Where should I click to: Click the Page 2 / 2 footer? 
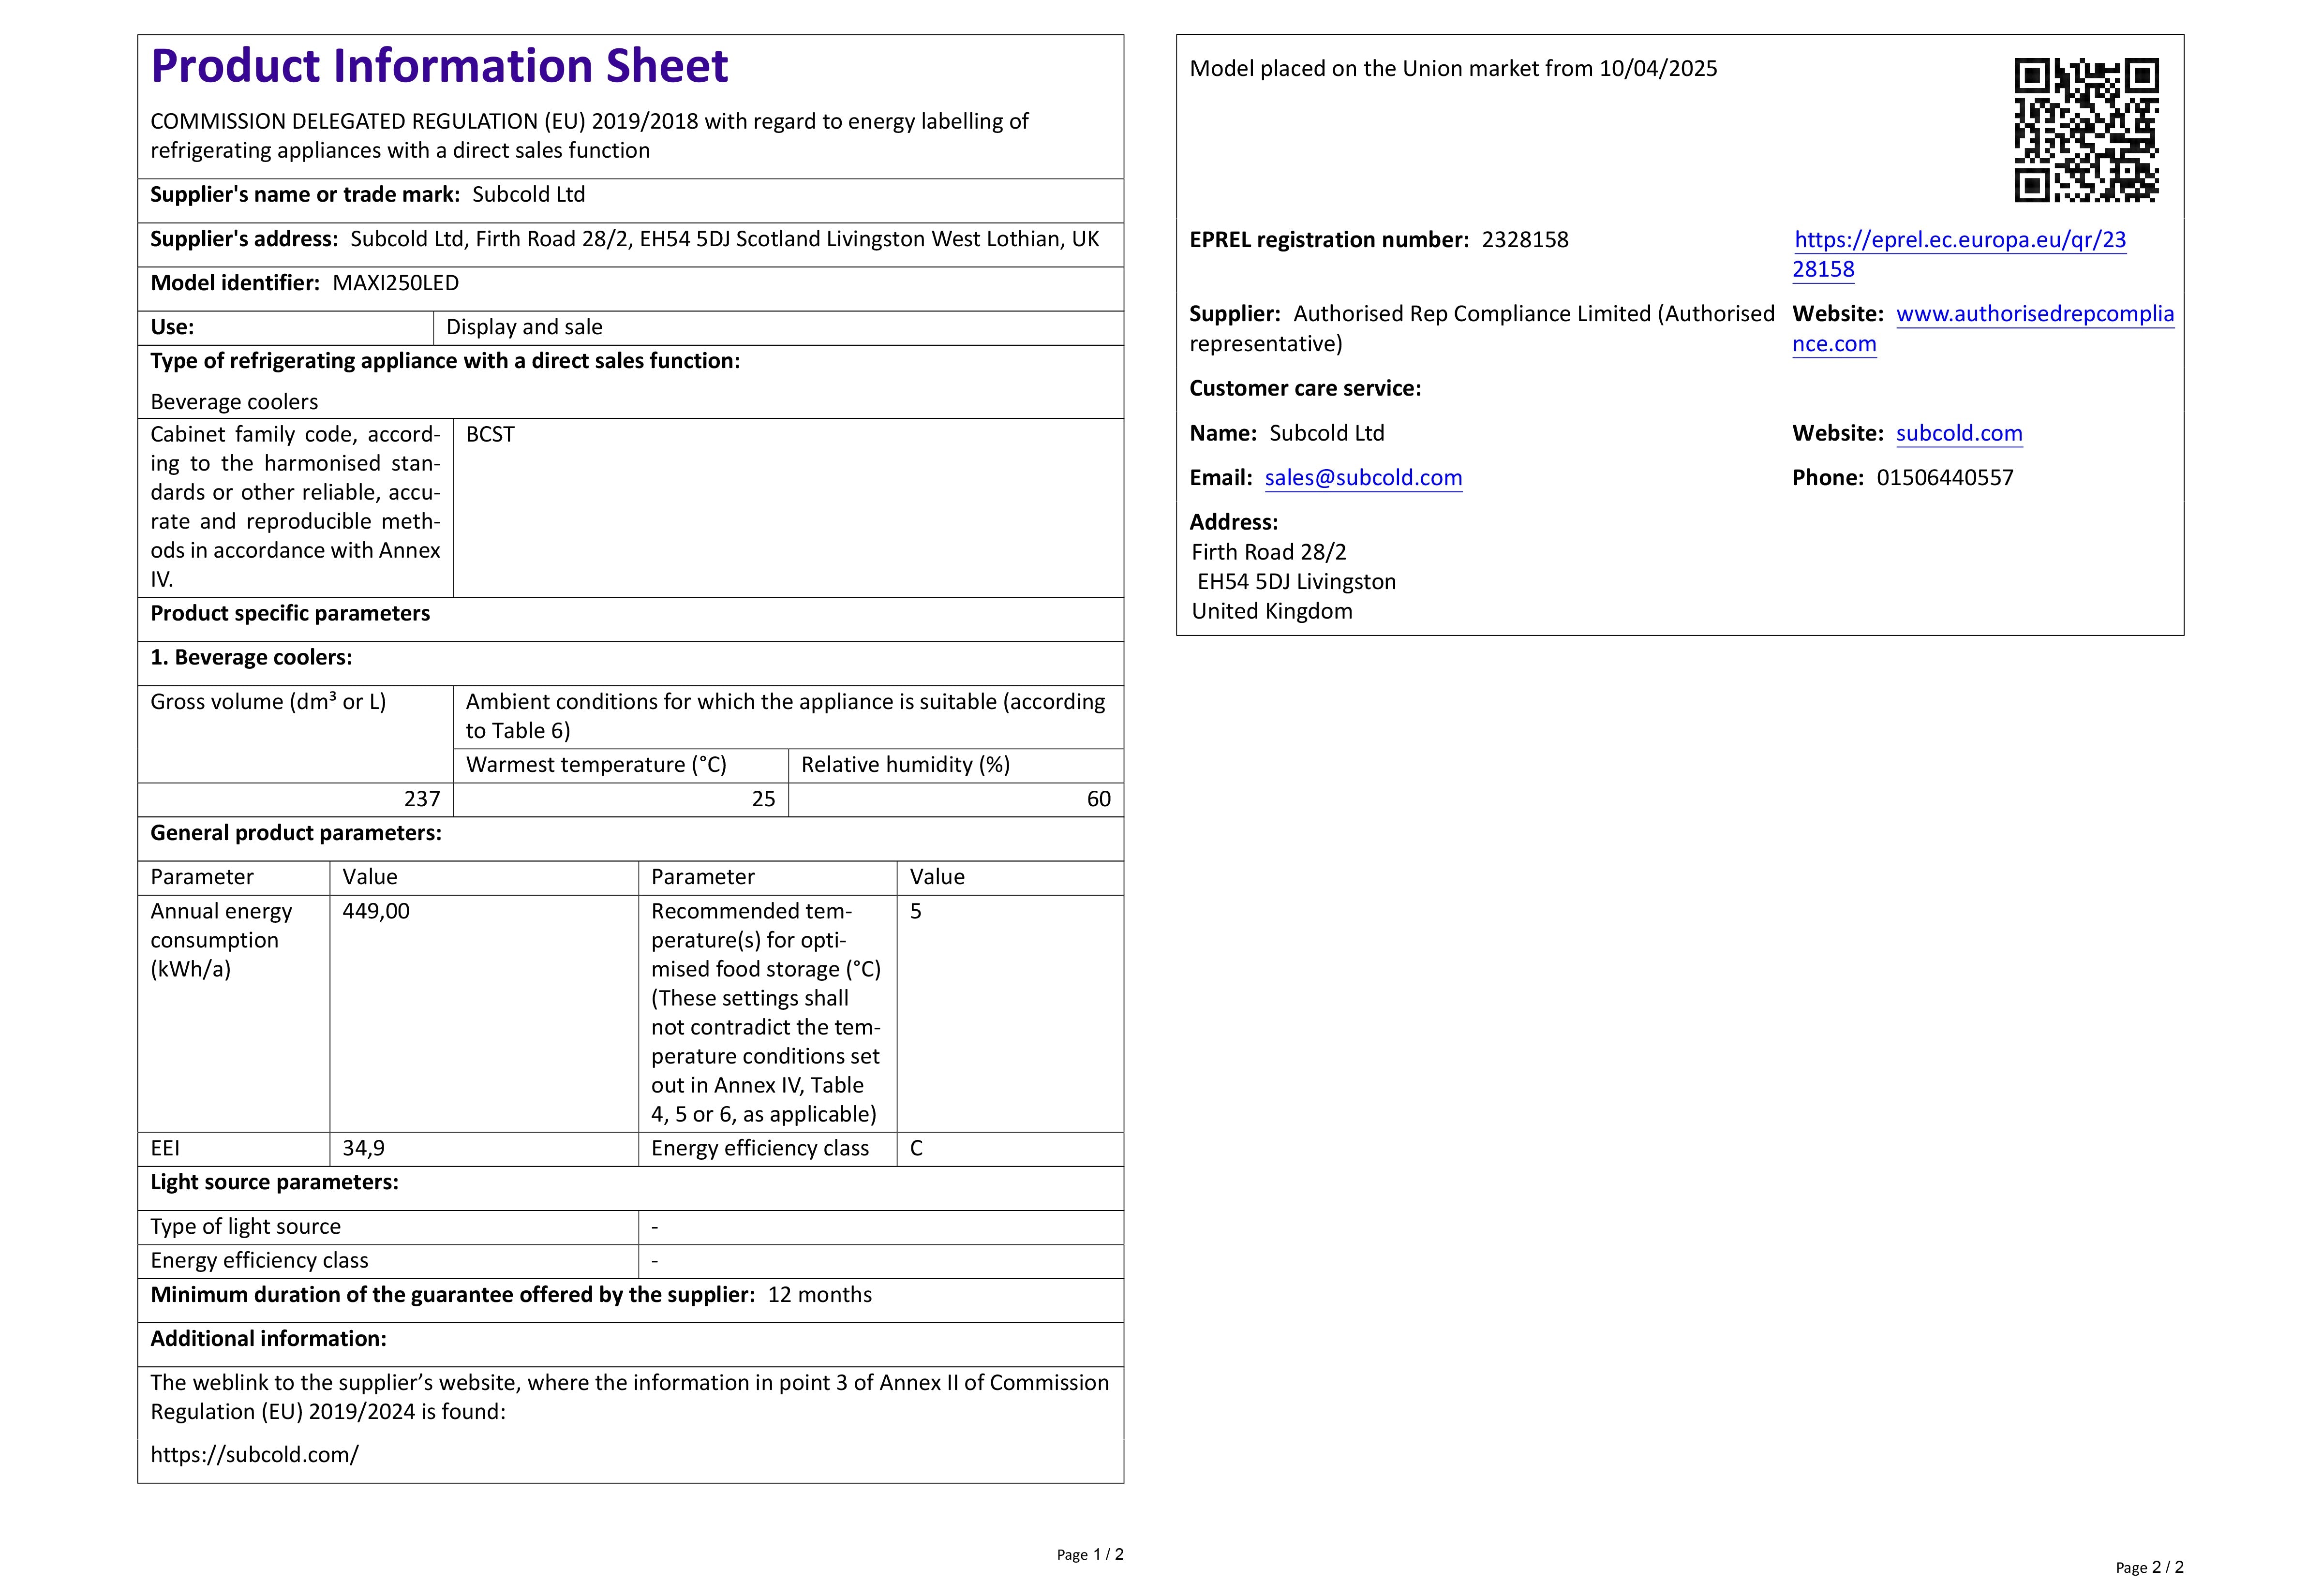(2149, 1567)
